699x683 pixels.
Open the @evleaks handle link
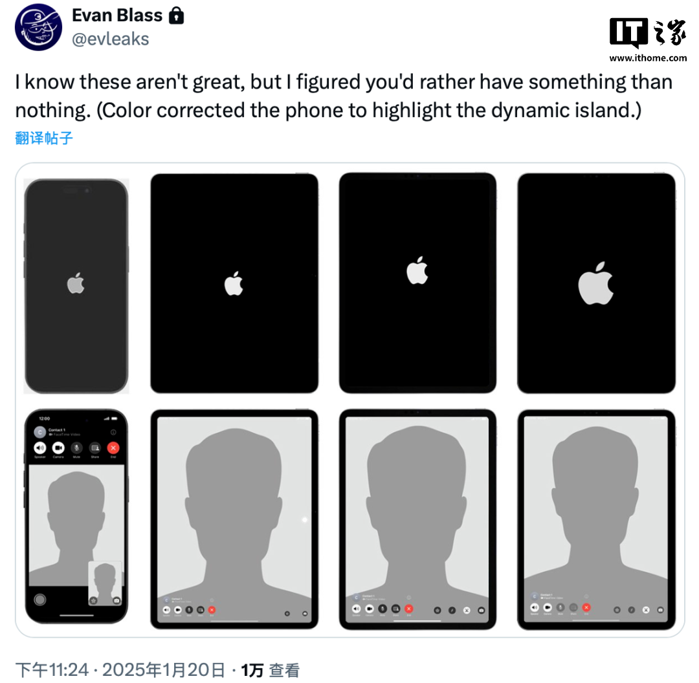coord(111,39)
